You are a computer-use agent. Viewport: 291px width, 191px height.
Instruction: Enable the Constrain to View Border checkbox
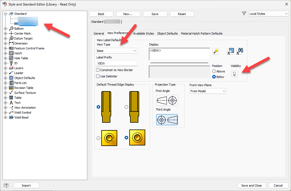tap(98, 70)
